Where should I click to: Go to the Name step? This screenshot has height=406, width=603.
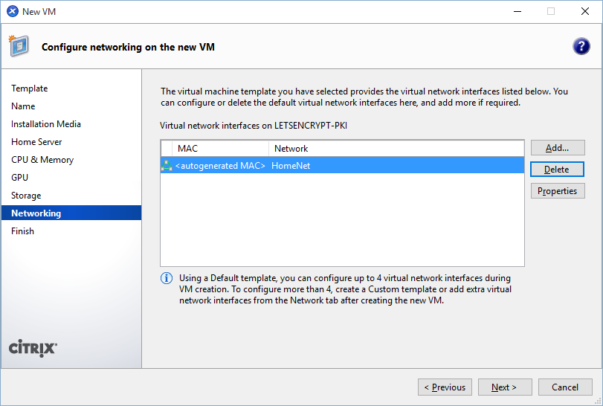tap(23, 106)
